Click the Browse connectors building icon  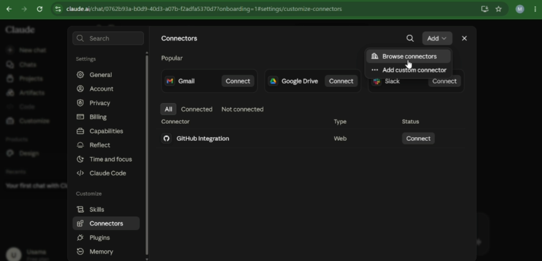375,56
